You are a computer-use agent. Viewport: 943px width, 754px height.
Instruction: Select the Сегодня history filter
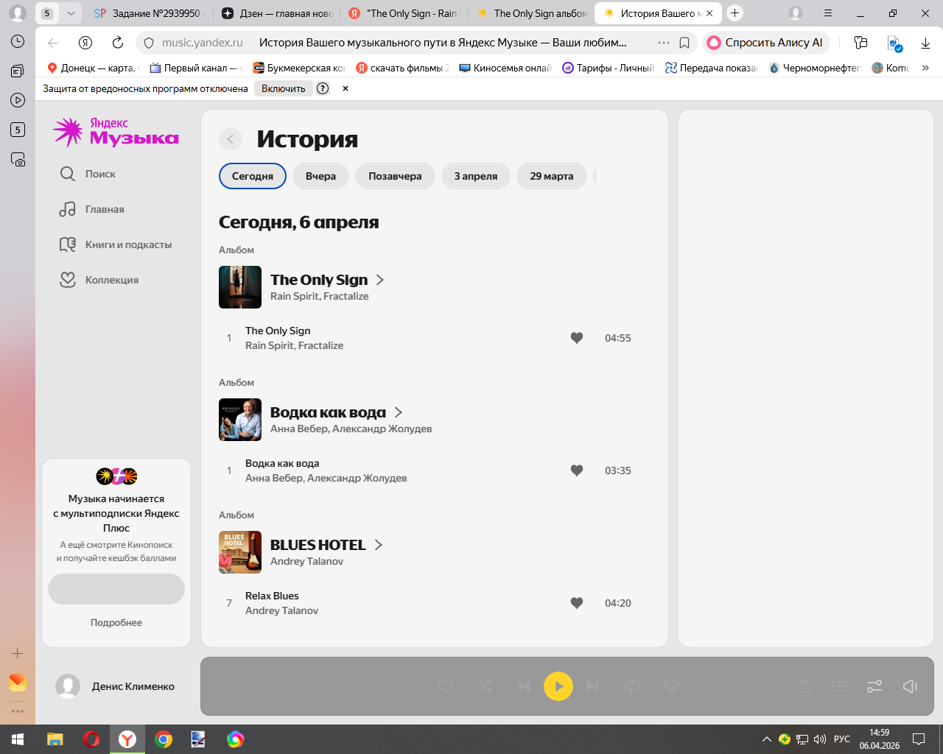tap(253, 176)
